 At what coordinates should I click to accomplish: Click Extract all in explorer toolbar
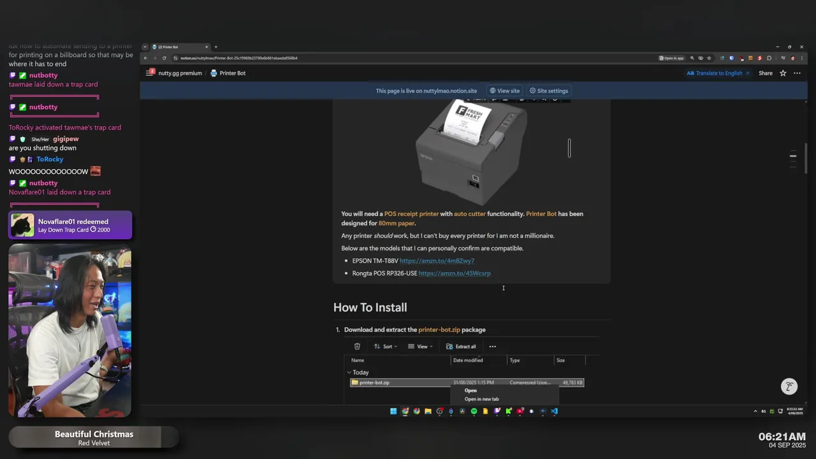(461, 346)
